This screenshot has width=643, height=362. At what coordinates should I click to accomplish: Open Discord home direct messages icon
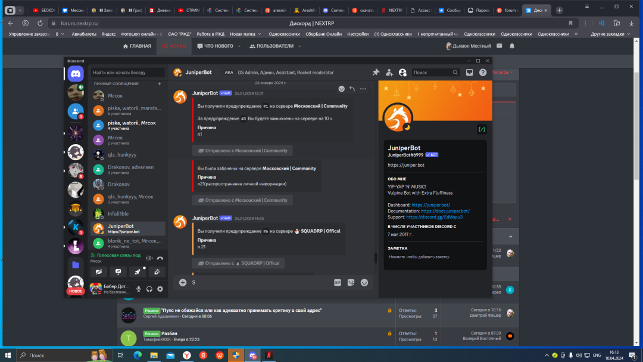[x=76, y=74]
